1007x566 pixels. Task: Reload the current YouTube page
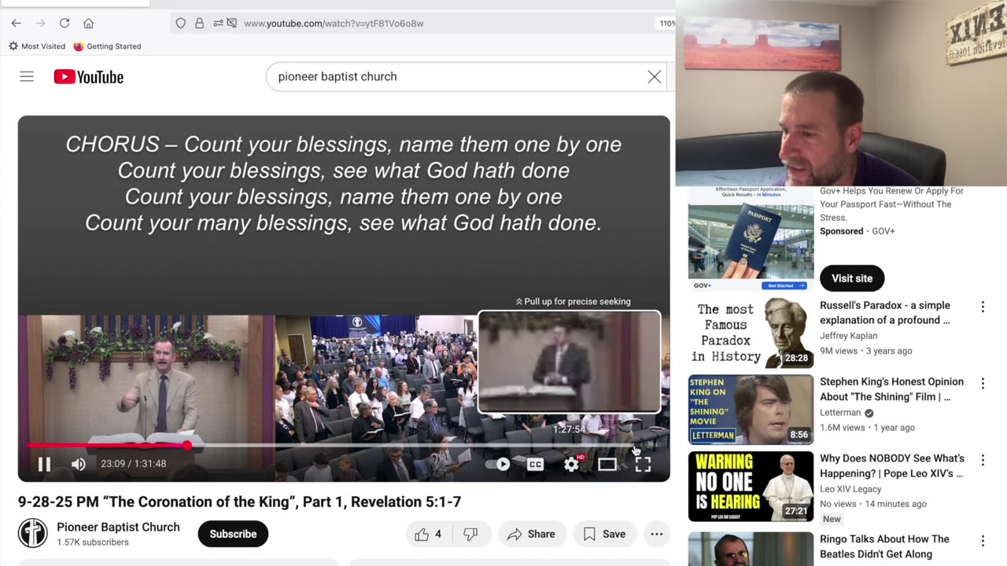tap(65, 24)
